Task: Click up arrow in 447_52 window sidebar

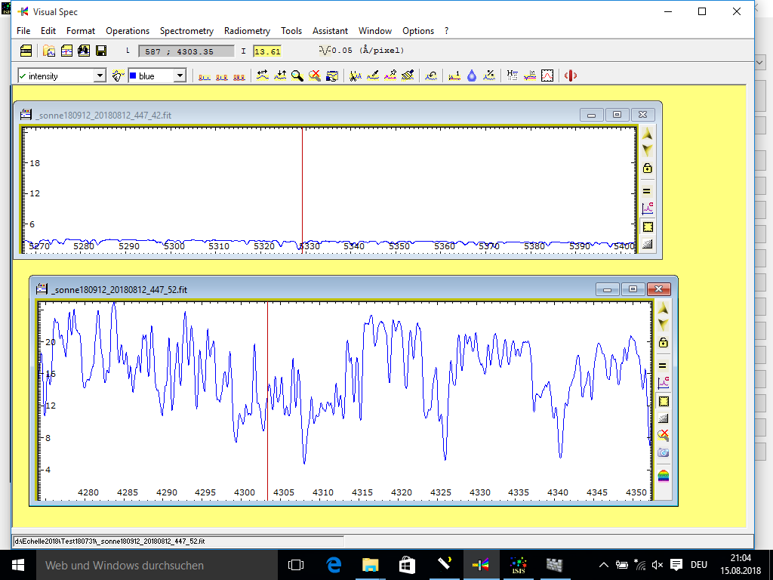Action: coord(663,309)
